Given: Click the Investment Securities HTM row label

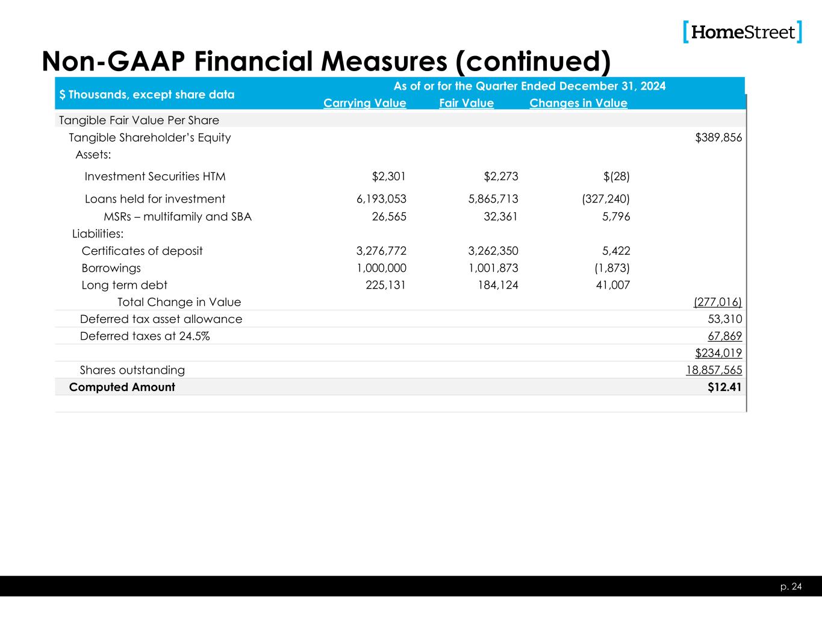Looking at the screenshot, I should (x=155, y=177).
